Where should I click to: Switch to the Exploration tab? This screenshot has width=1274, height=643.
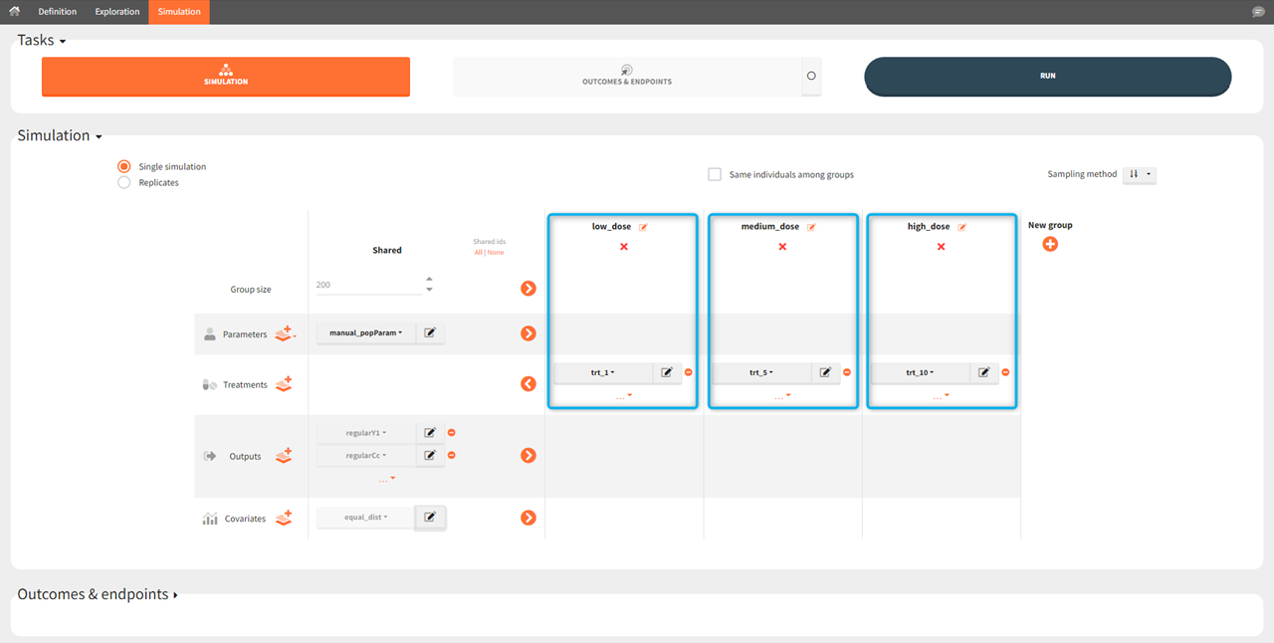[117, 12]
